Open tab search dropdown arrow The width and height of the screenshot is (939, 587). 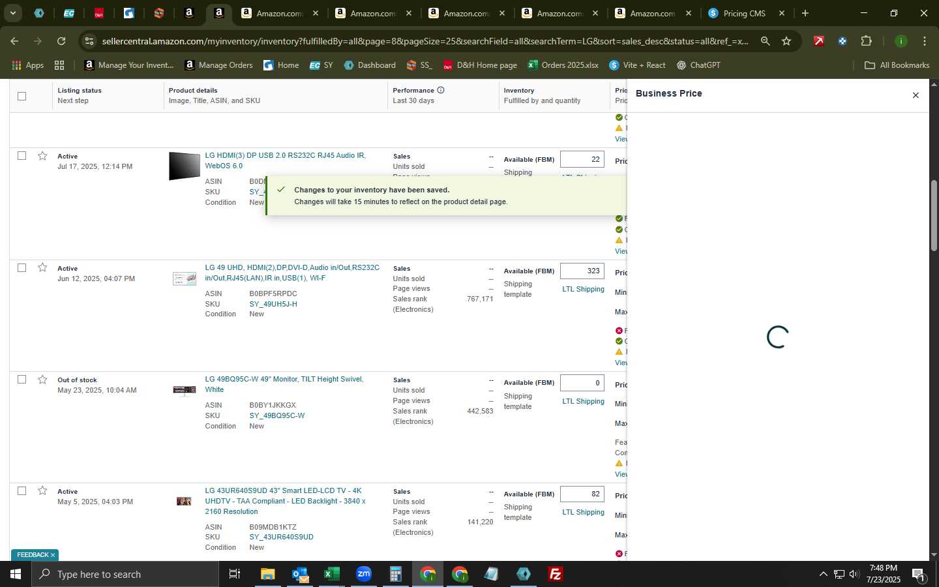[x=12, y=13]
